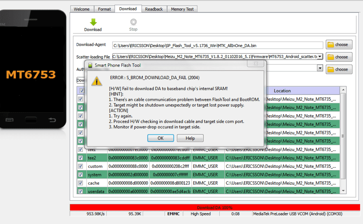
Task: Switch to the Format tab
Action: [104, 9]
